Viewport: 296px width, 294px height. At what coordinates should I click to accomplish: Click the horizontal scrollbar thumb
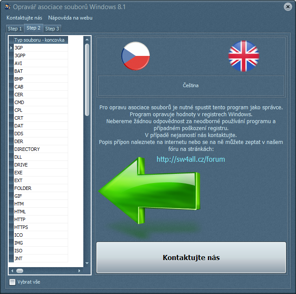coord(20,271)
